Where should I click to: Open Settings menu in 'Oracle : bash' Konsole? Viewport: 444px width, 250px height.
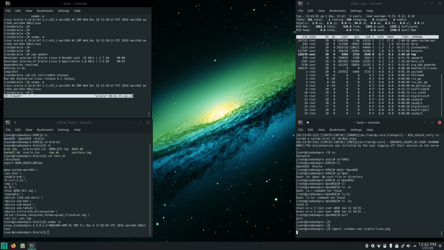pos(63,130)
